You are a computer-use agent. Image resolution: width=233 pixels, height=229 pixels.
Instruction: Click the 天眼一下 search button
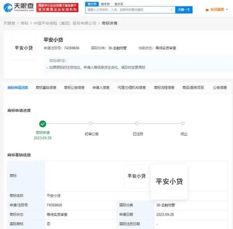coord(184,10)
